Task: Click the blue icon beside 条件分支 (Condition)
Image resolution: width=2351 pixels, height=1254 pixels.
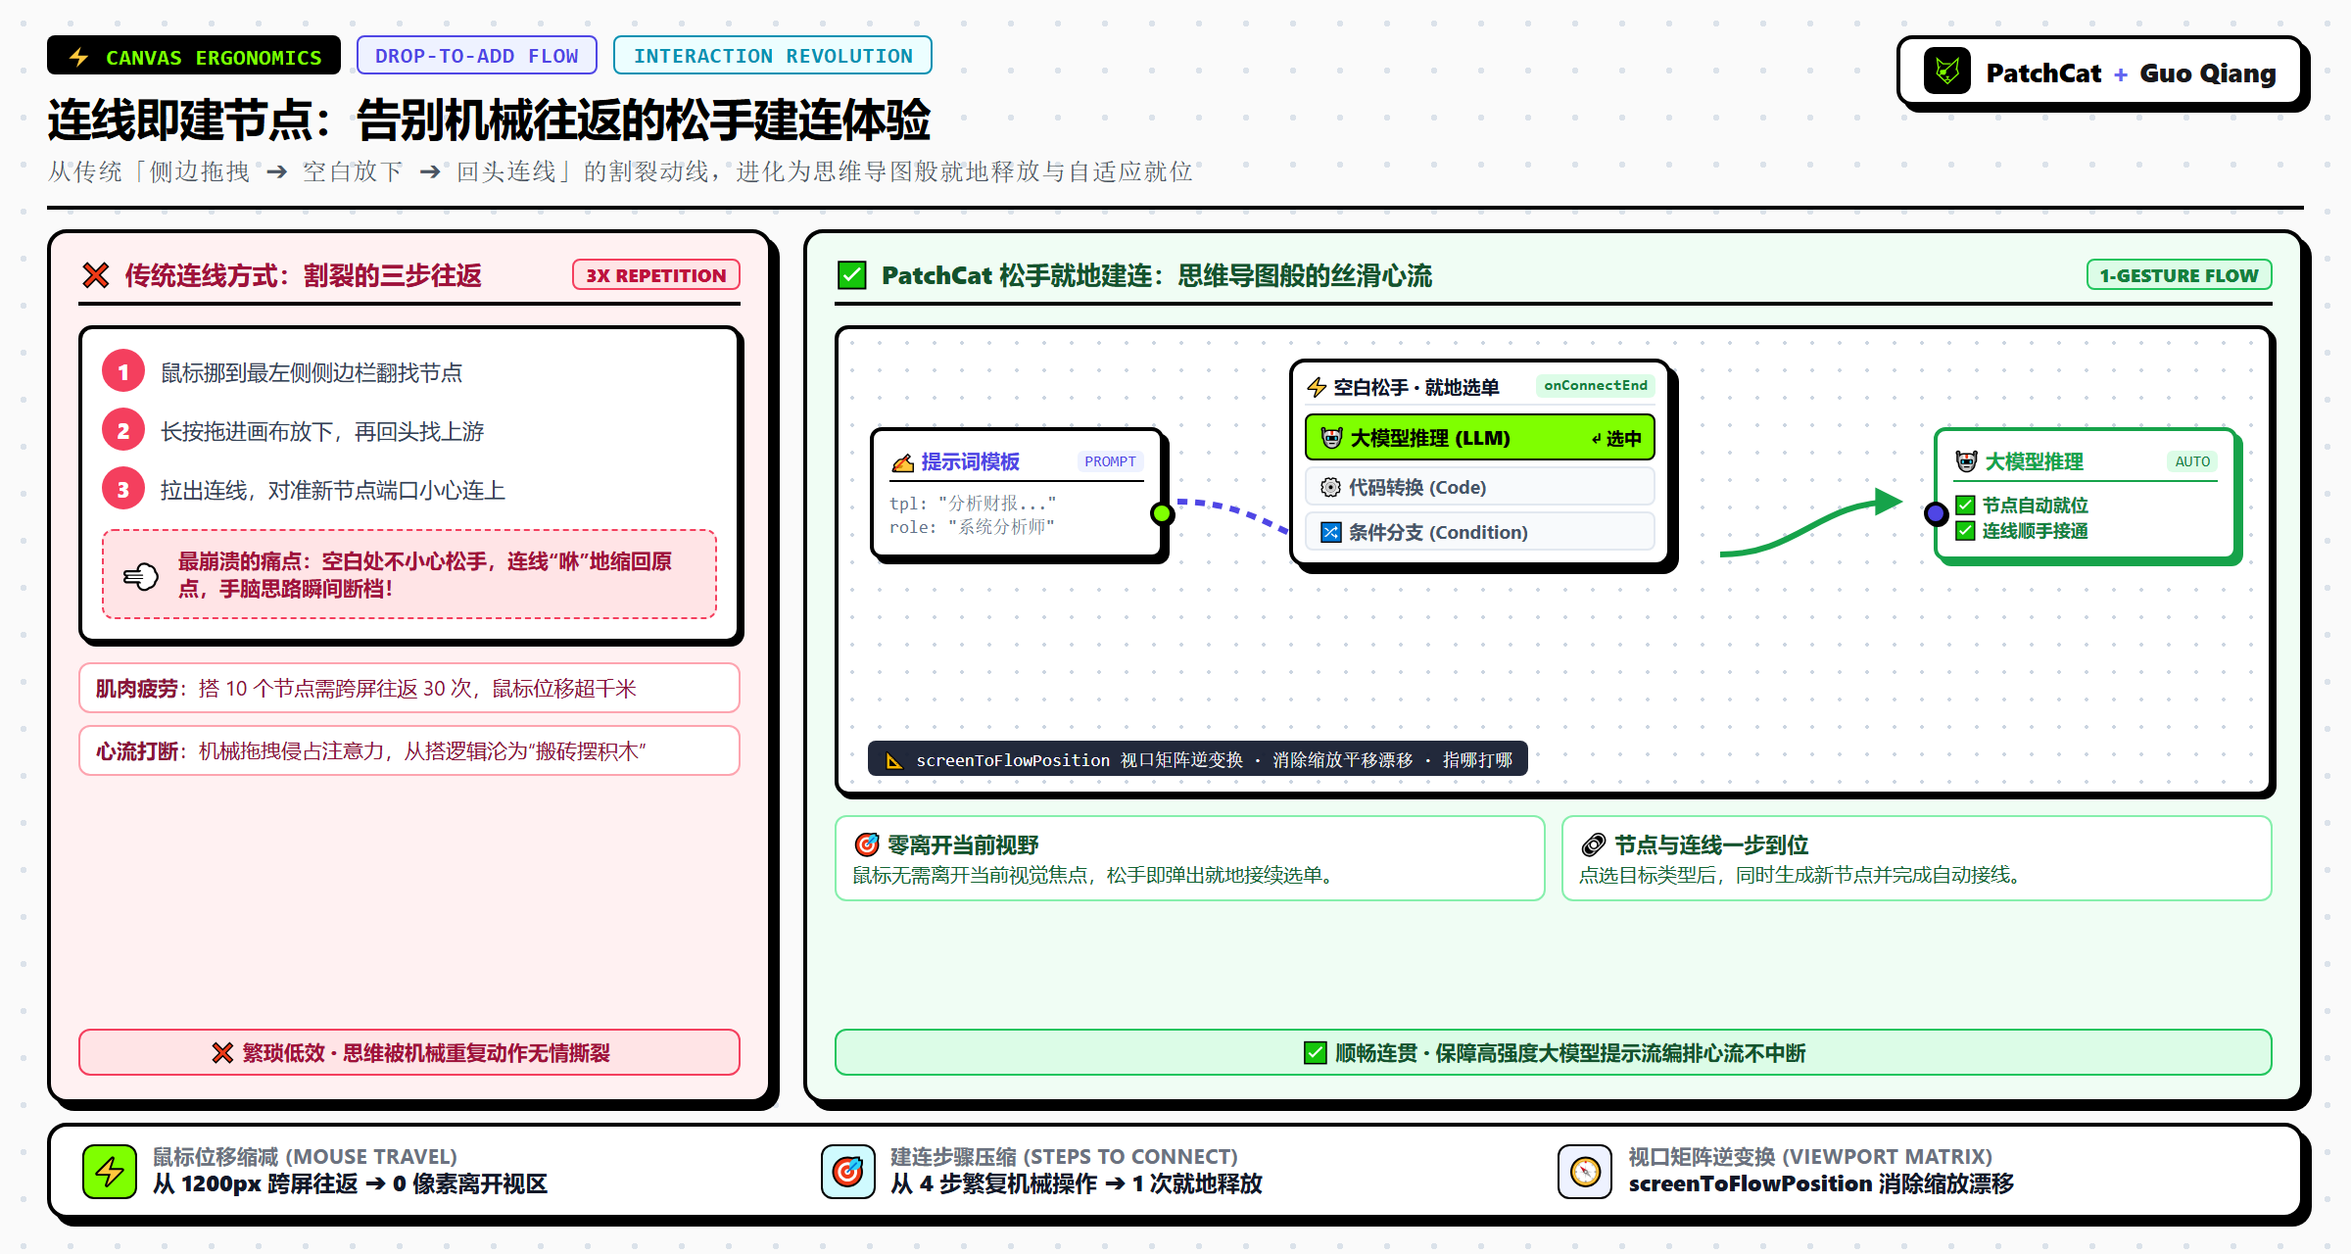Action: (1330, 532)
